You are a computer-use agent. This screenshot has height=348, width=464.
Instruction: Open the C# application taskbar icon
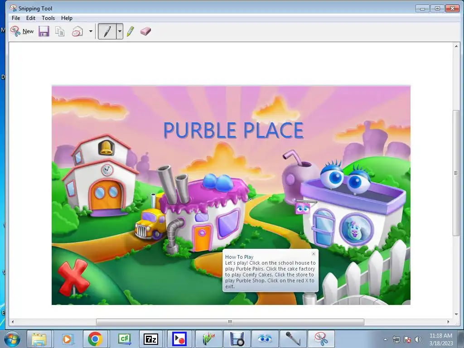click(124, 339)
